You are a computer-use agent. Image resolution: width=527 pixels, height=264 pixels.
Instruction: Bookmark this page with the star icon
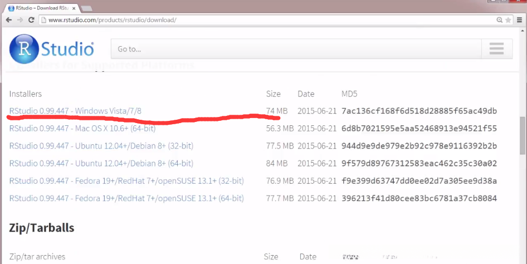tap(508, 20)
